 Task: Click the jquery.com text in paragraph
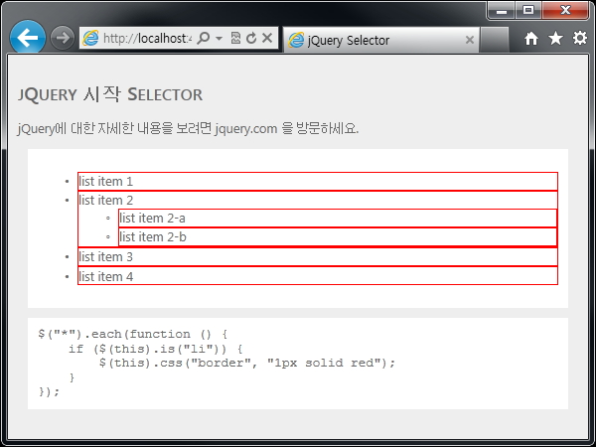[246, 129]
